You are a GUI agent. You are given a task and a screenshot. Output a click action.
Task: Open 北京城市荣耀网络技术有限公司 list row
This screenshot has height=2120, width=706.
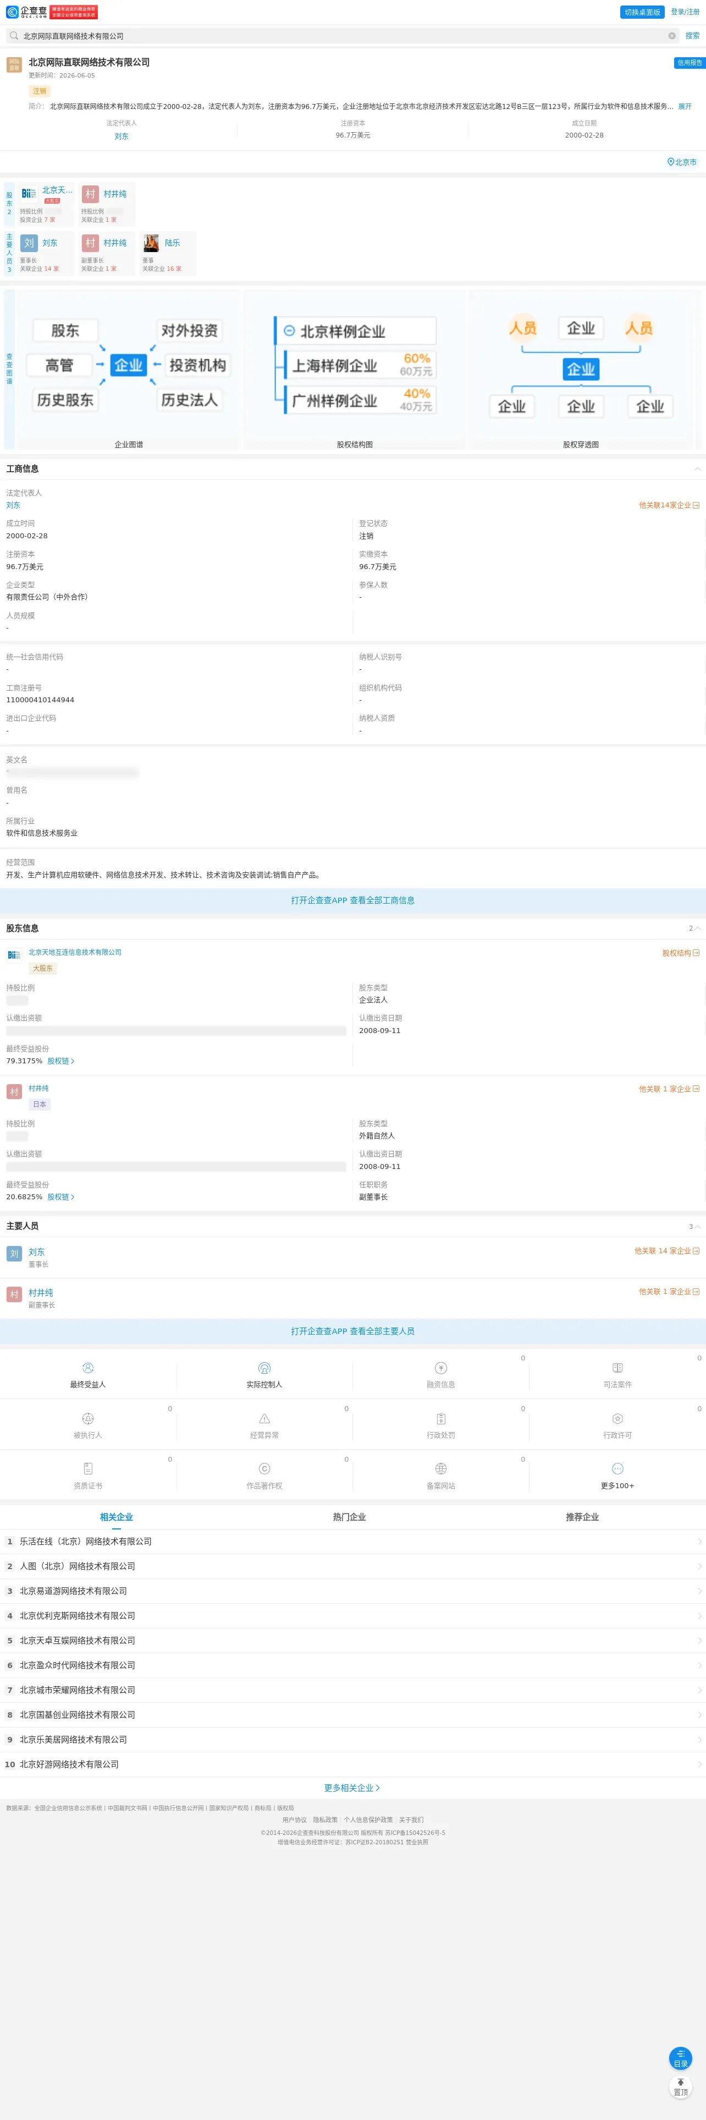(352, 1690)
